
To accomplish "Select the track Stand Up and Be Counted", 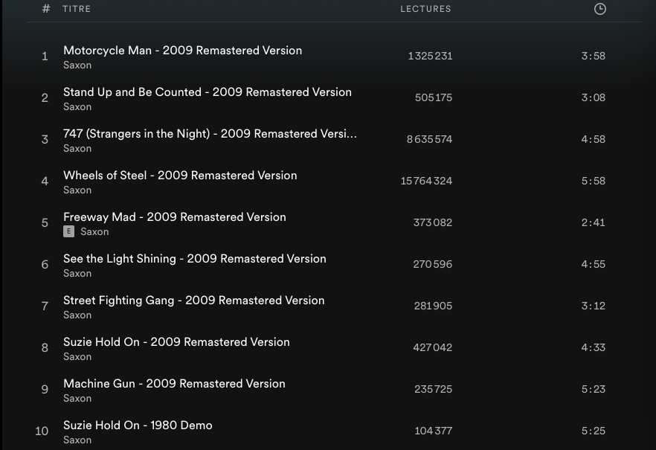I will click(x=207, y=92).
